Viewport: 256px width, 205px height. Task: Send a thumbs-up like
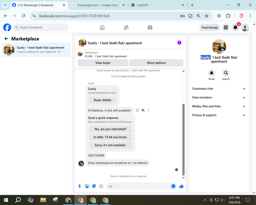point(181,186)
